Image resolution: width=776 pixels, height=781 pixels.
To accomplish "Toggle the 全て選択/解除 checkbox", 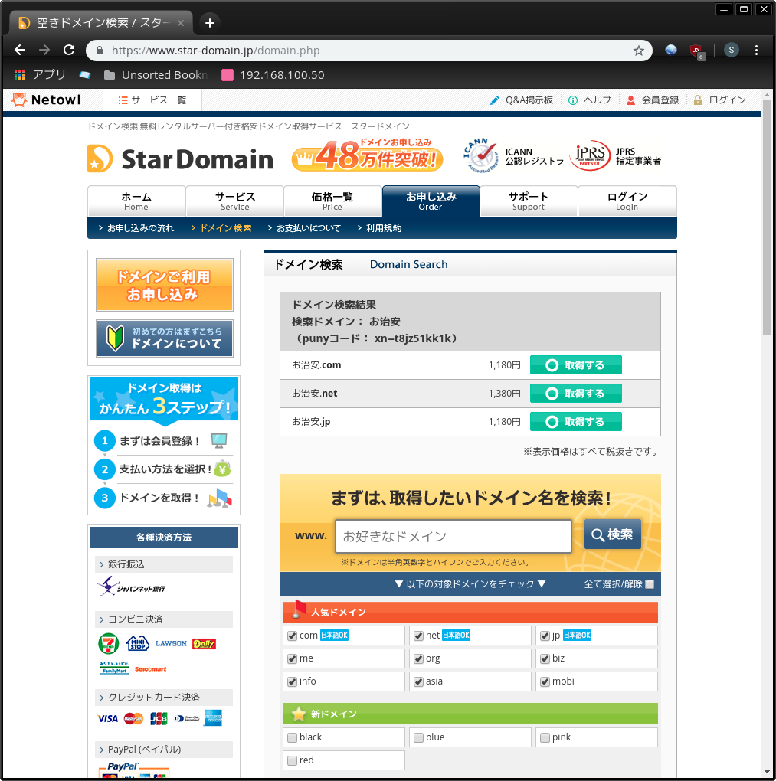I will coord(650,584).
